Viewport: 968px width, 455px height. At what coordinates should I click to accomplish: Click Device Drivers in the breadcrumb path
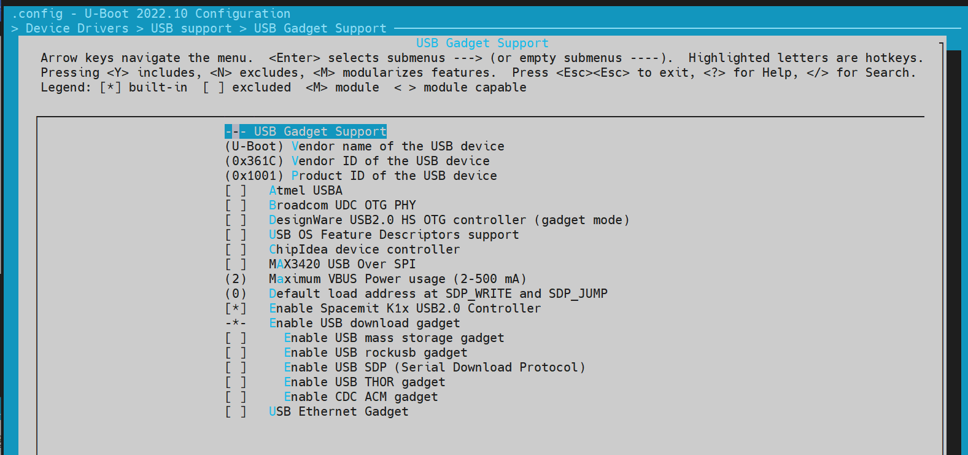(77, 28)
